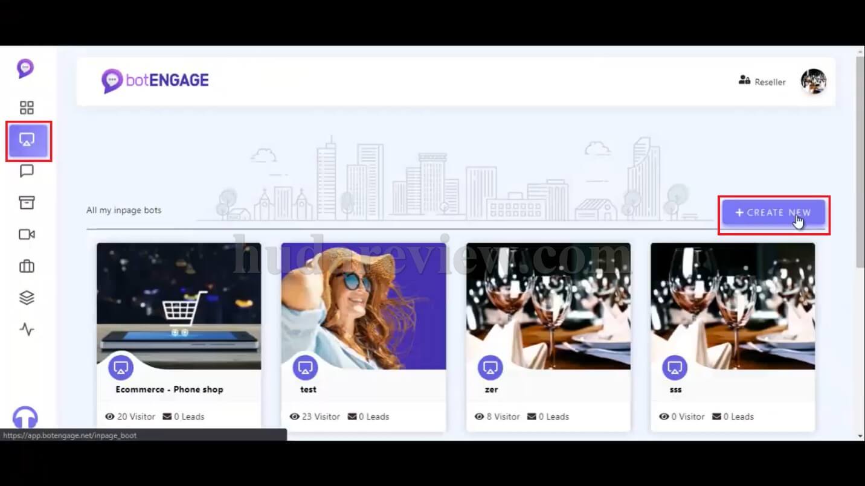
Task: Click "0 Leads" on the Ecommerce card
Action: (x=184, y=417)
